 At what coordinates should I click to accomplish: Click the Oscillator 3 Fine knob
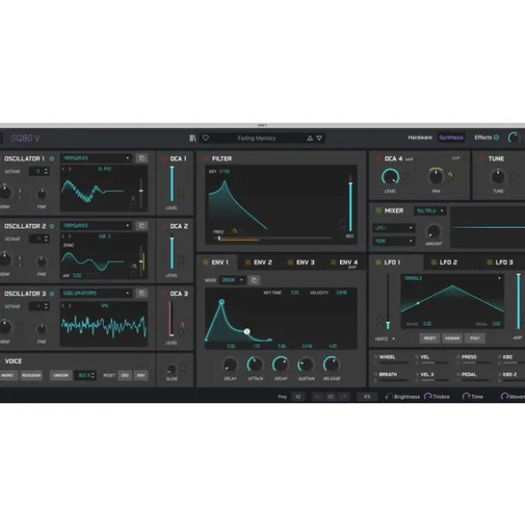pos(41,329)
